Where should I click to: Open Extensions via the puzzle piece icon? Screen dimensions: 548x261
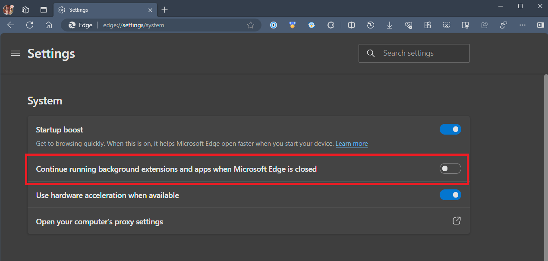pyautogui.click(x=331, y=25)
